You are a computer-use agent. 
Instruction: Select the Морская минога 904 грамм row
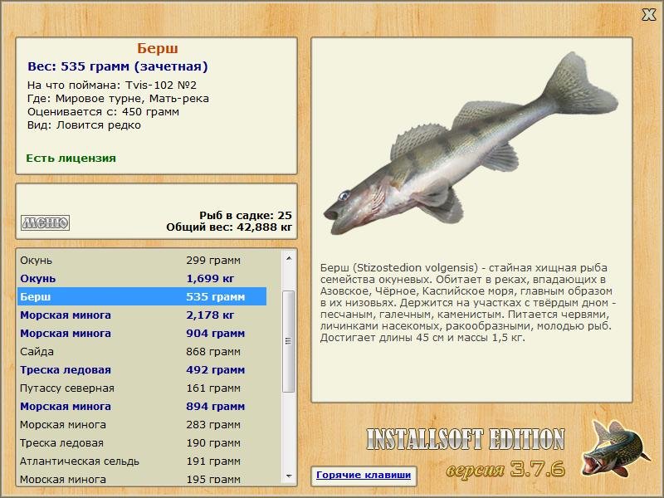(x=143, y=333)
